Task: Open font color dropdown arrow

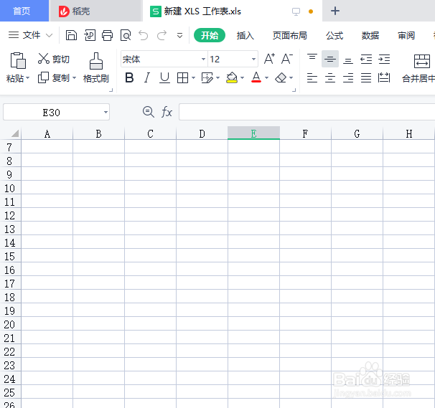Action: tap(266, 78)
